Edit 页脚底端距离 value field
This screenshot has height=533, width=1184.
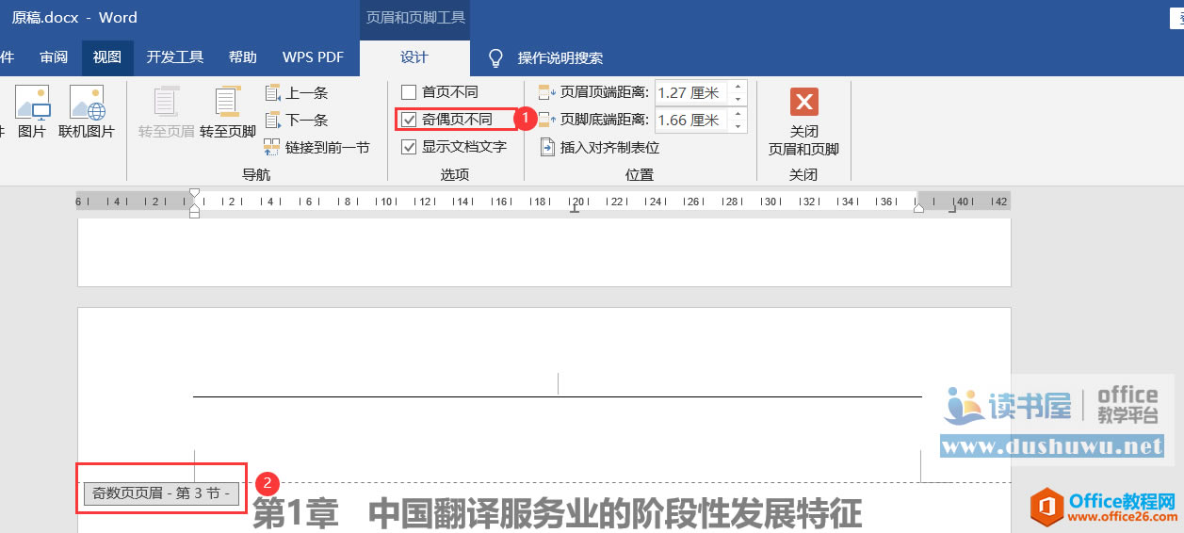pyautogui.click(x=691, y=120)
